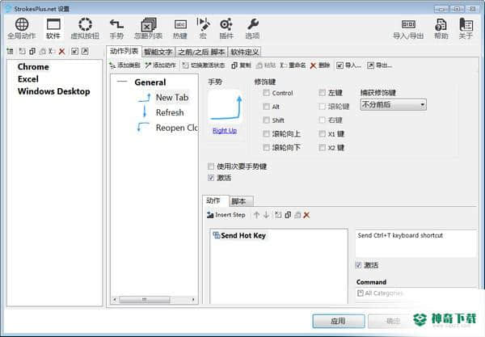Select Chrome in the application list

pos(33,67)
